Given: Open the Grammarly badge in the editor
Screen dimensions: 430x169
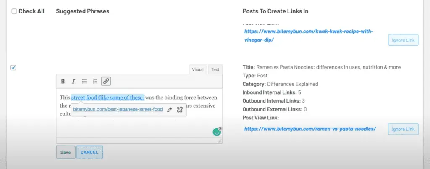Looking at the screenshot, I should point(217,132).
